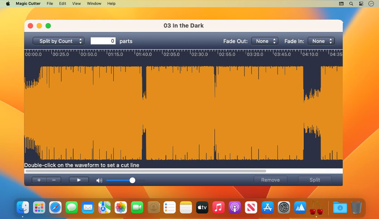Open the Magic Cutter app menu
Image resolution: width=379 pixels, height=219 pixels.
(x=28, y=4)
